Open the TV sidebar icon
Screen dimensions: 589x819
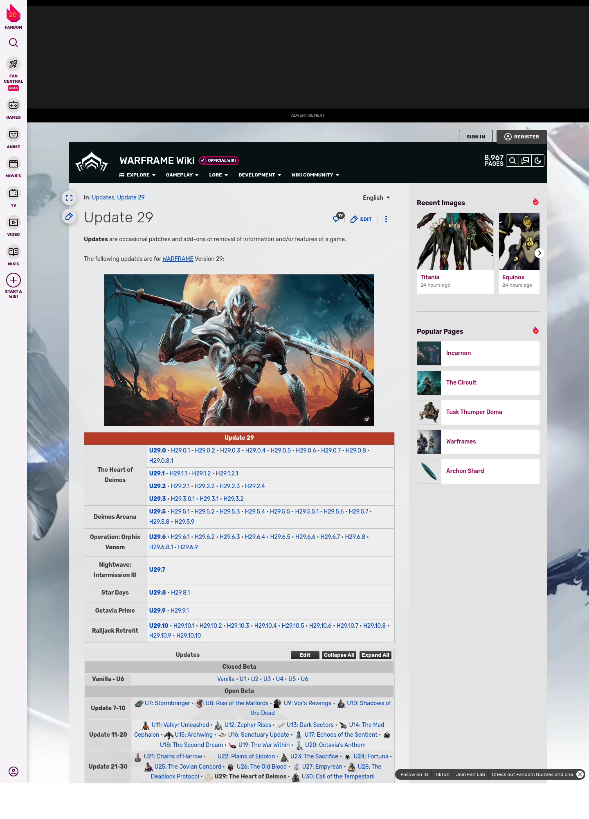pos(13,193)
